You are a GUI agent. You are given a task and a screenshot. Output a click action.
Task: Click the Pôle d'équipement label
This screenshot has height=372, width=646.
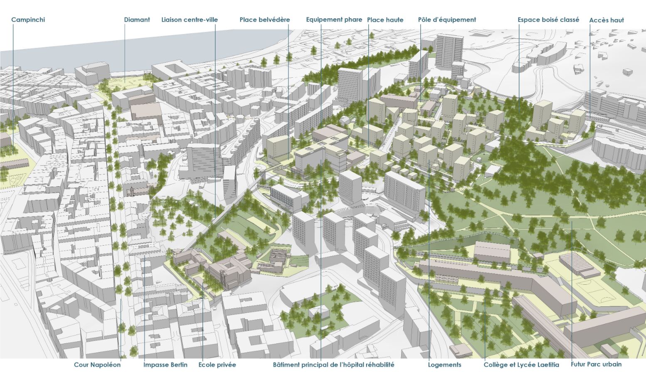447,20
